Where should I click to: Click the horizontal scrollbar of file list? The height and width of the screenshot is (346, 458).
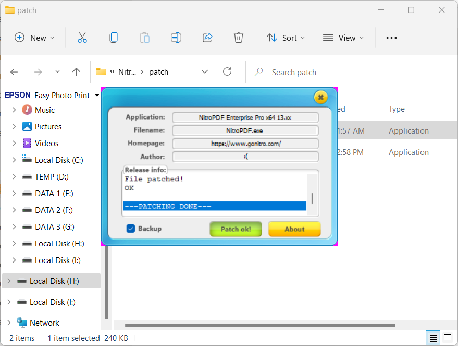point(260,325)
